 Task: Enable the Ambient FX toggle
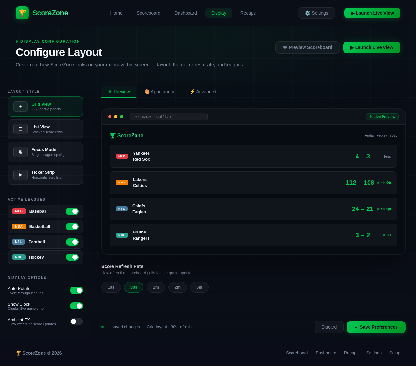click(x=76, y=322)
